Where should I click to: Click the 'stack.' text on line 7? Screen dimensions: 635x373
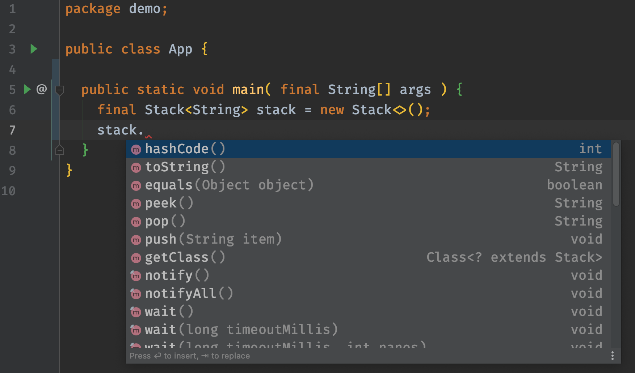pyautogui.click(x=121, y=130)
